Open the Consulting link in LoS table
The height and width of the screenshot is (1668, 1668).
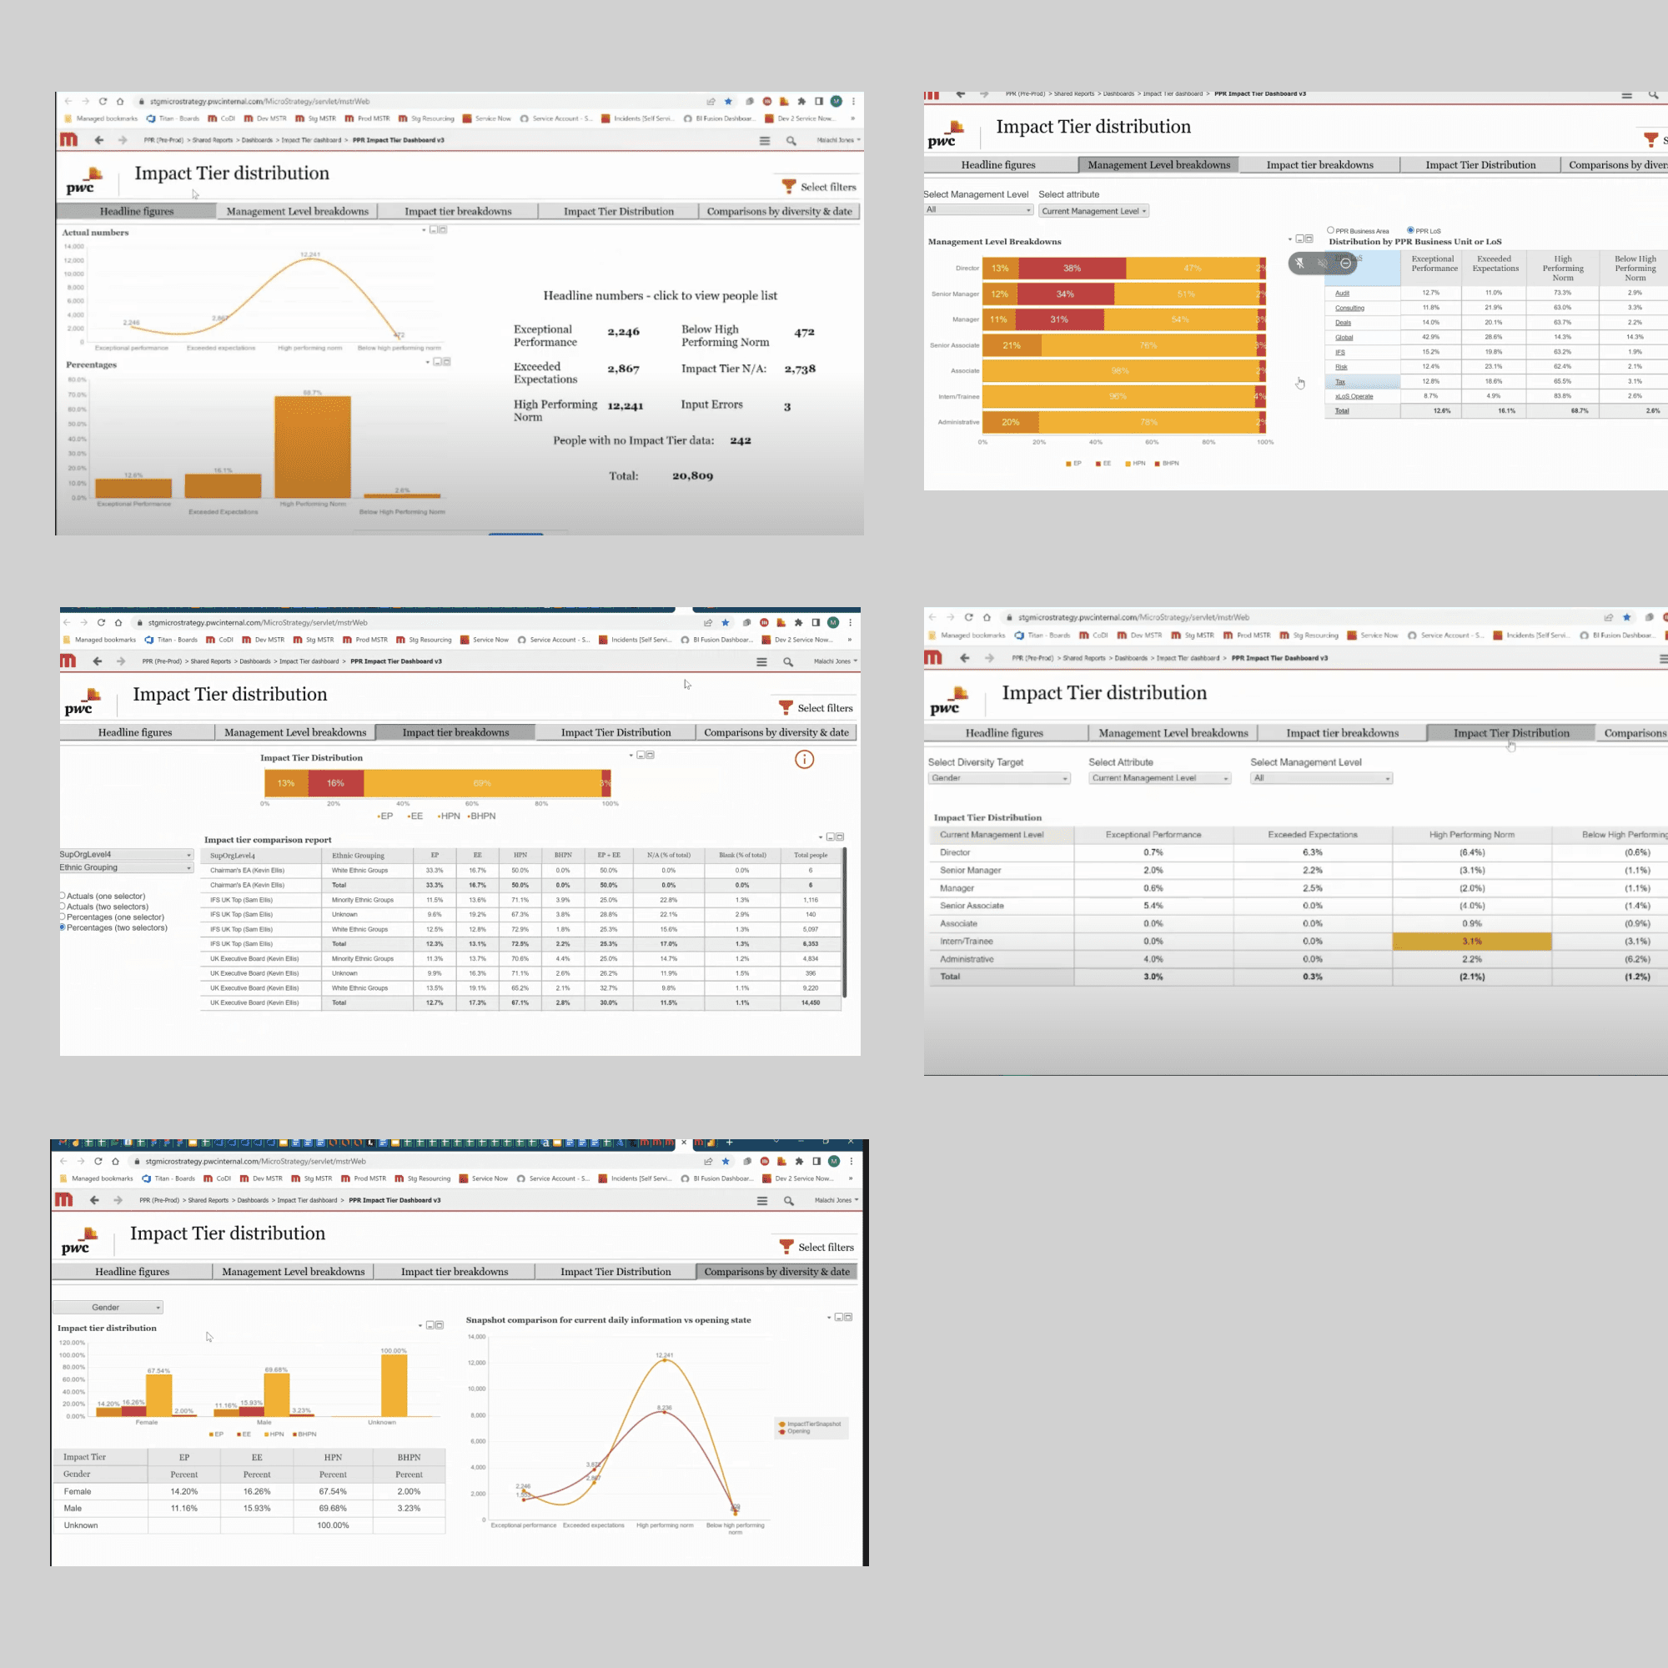[x=1349, y=309]
